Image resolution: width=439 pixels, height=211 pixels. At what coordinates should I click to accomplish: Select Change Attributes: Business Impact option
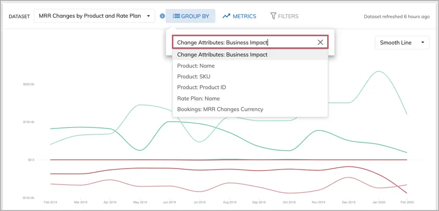pyautogui.click(x=250, y=55)
